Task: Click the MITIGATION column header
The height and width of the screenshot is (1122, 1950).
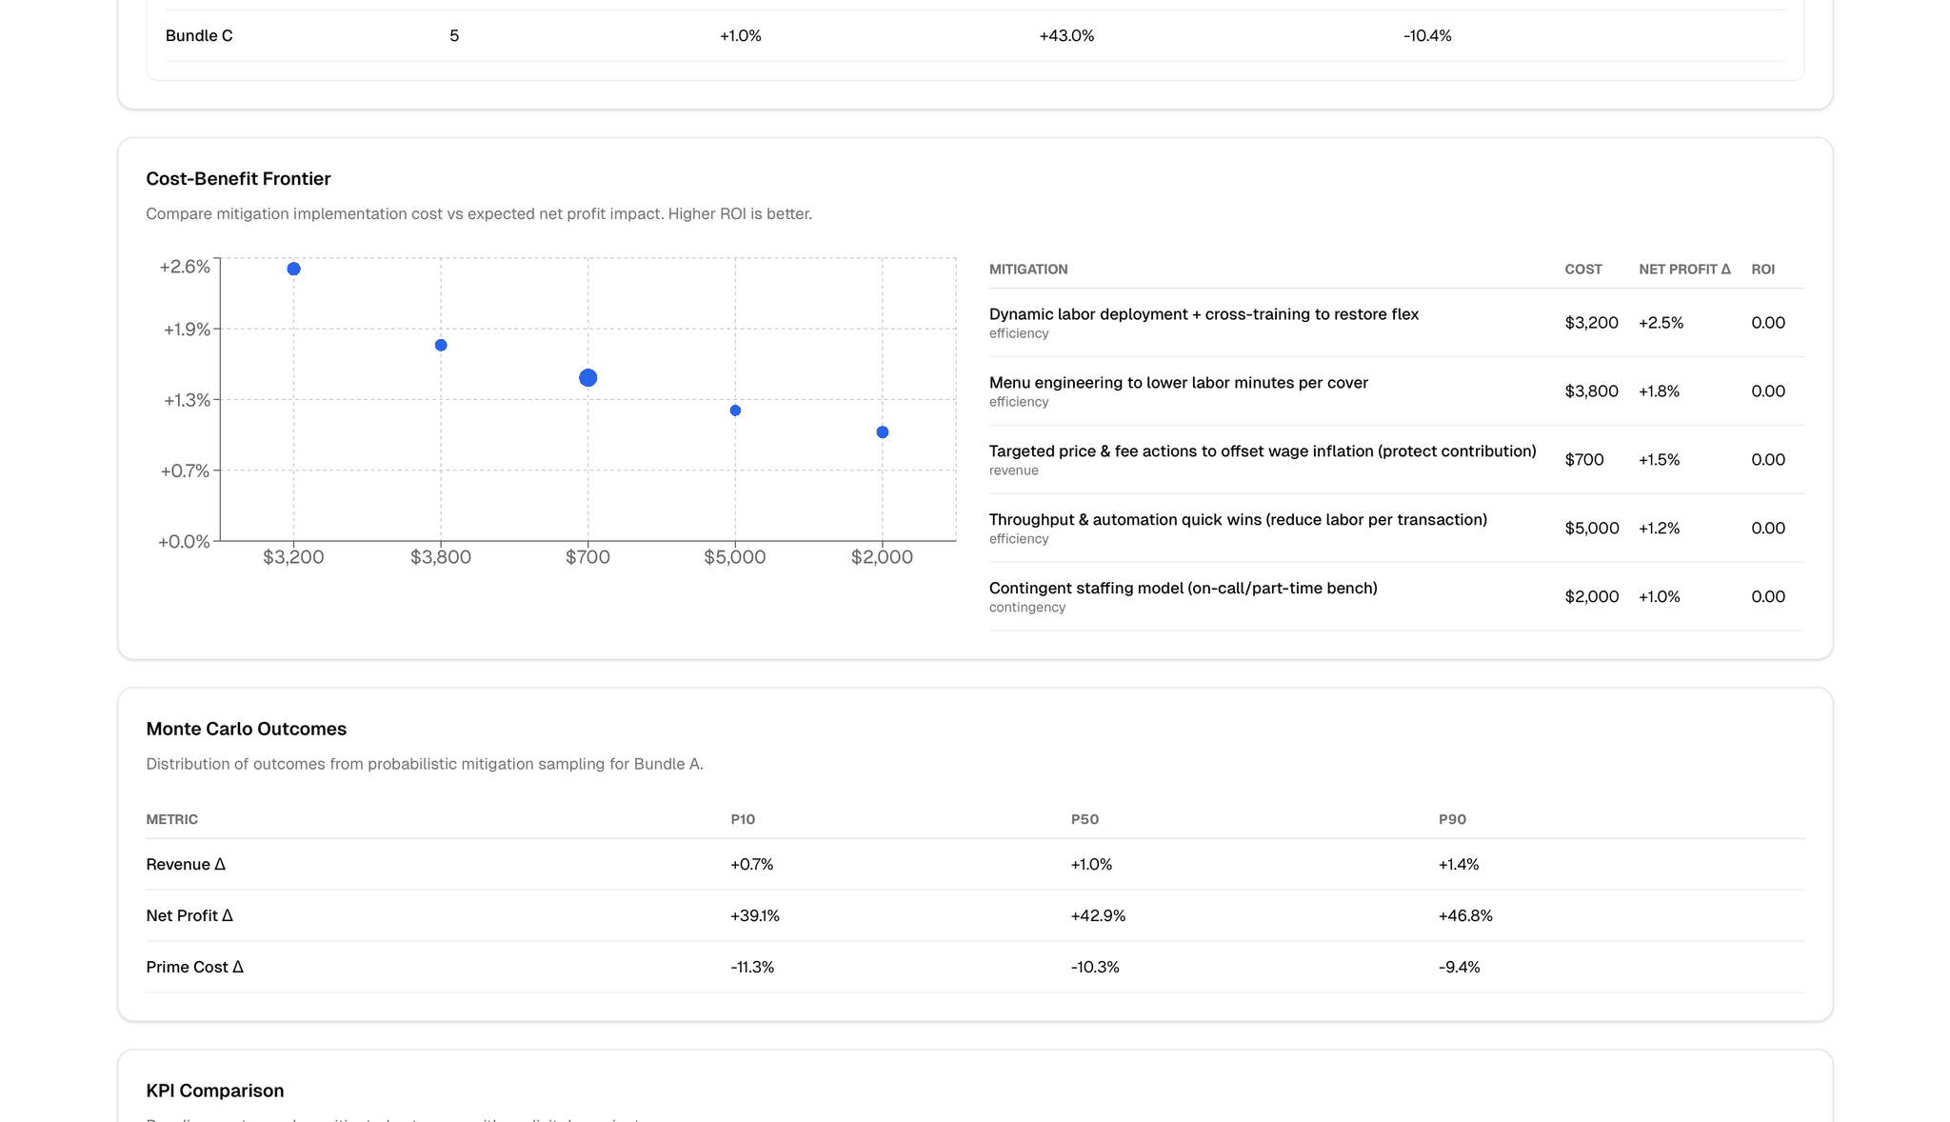Action: [x=1027, y=270]
